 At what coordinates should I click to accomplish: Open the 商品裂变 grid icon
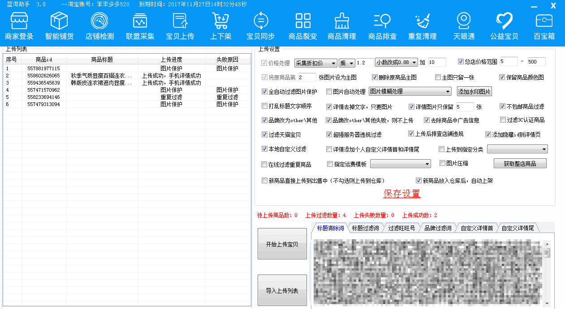coord(303,21)
